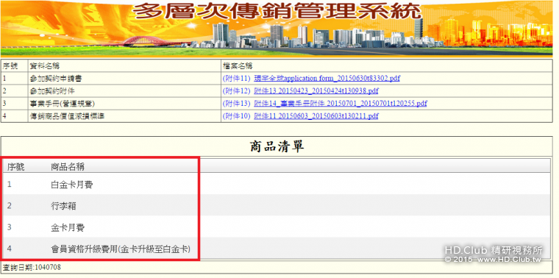Open the application form_20150630t83302.pdf link

pyautogui.click(x=327, y=78)
